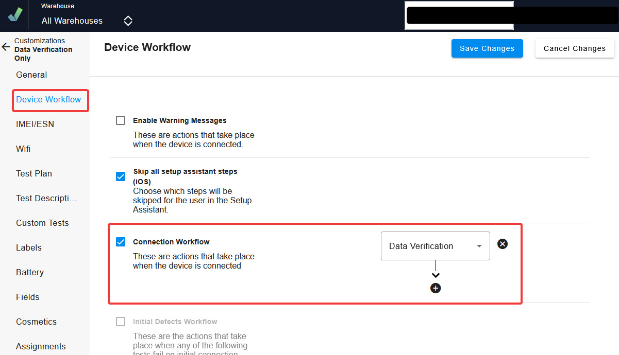Switch to Test Plan section
The height and width of the screenshot is (355, 619).
pos(34,173)
